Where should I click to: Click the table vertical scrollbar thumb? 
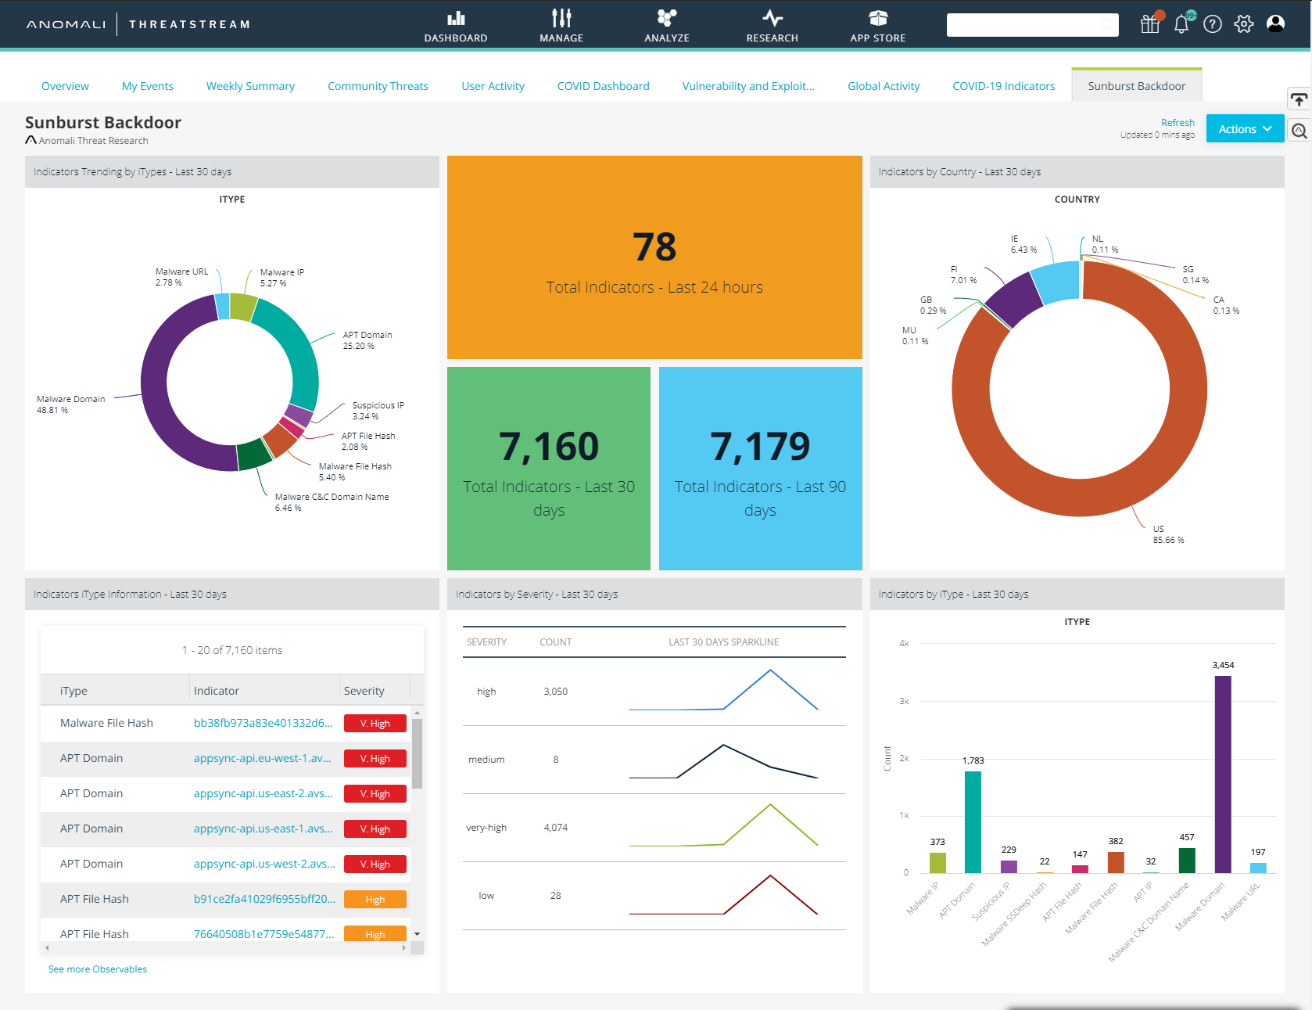coord(417,753)
